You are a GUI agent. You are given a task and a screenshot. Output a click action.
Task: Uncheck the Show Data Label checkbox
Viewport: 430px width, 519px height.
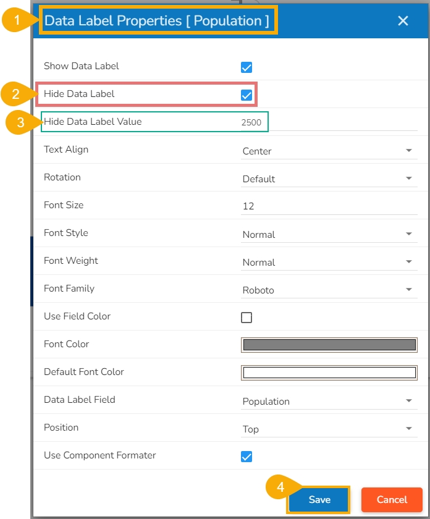pos(247,67)
